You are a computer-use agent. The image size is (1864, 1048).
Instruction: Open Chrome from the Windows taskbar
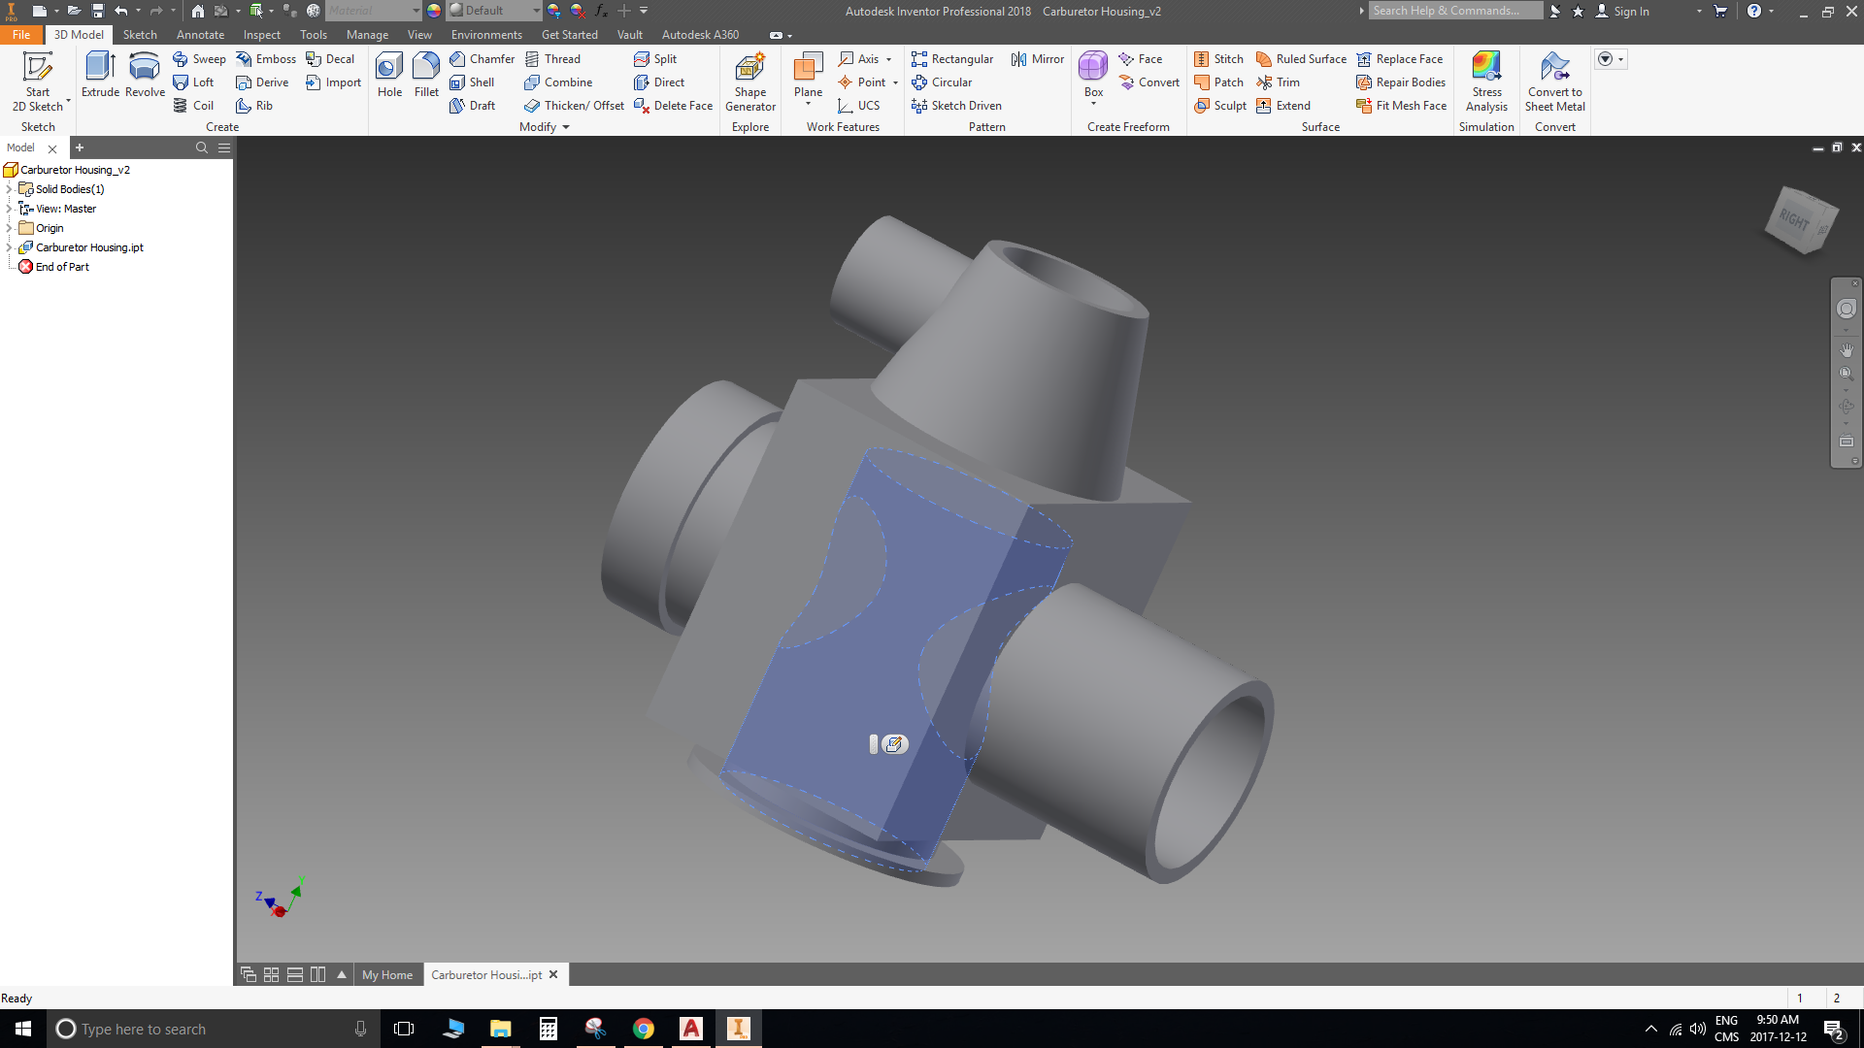pos(643,1029)
